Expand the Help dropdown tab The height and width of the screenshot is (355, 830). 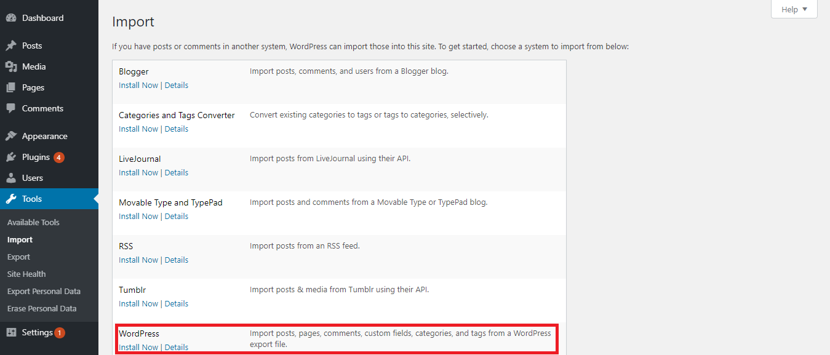tap(794, 9)
